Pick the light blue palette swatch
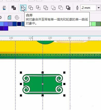The image size is (101, 110). click(2, 24)
